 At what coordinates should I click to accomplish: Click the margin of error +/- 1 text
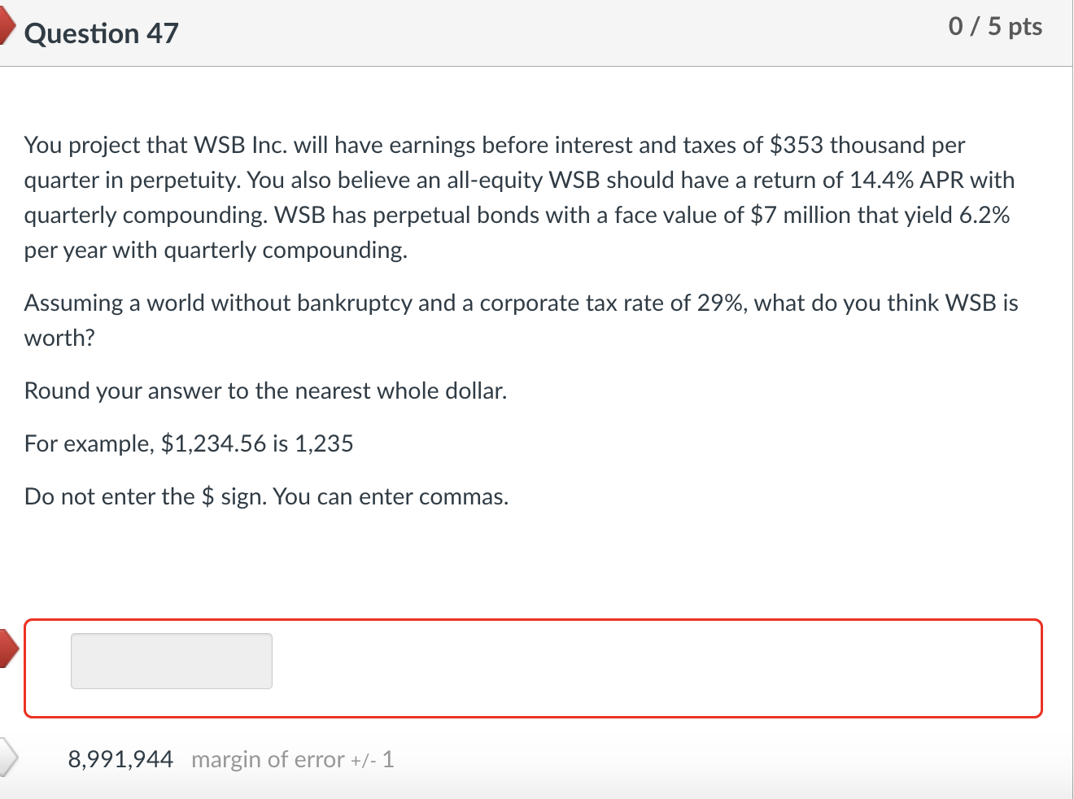coord(293,759)
